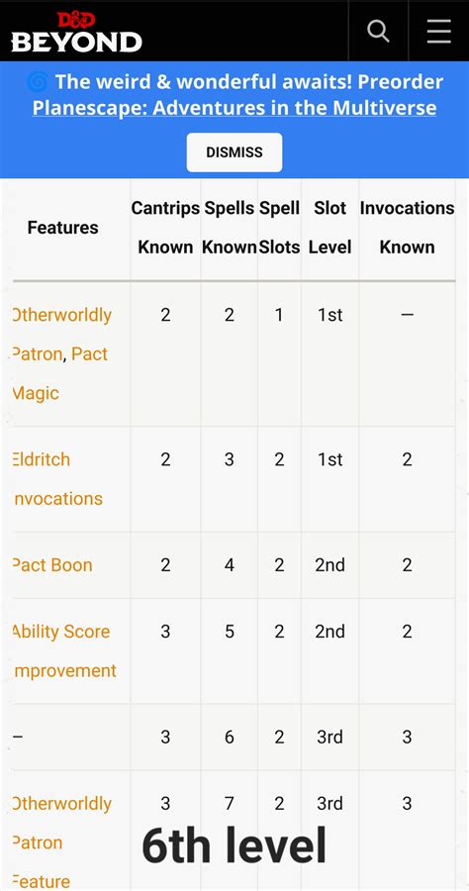
Task: Dismiss the Planescape banner
Action: point(234,152)
